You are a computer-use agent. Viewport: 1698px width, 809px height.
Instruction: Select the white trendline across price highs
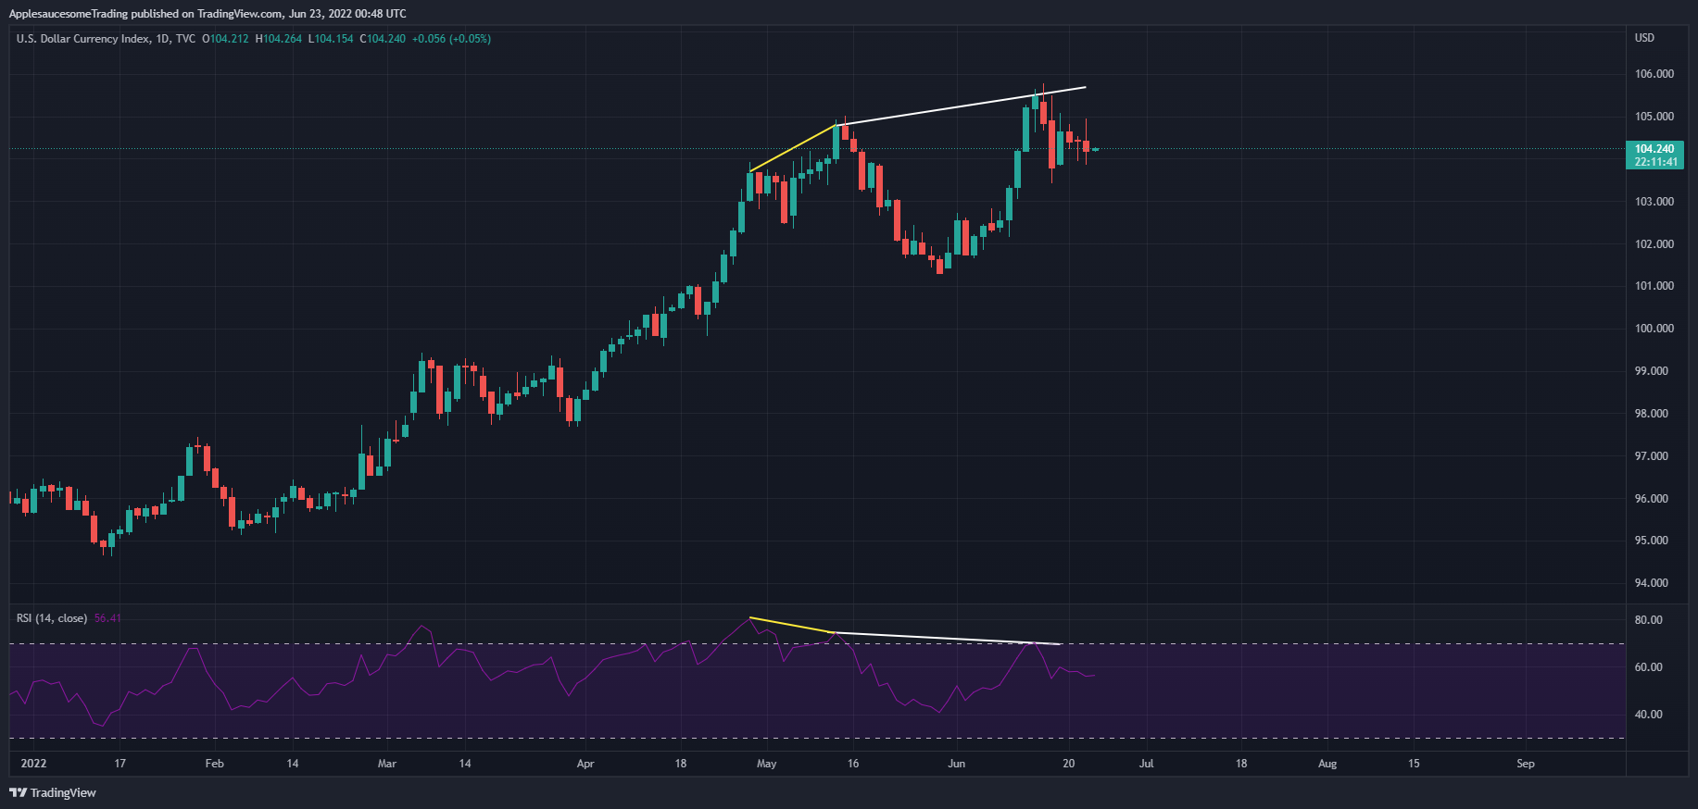point(963,106)
